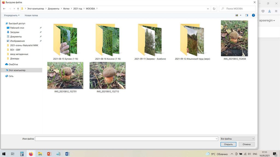280x157 pixels.
Task: Expand Имя файла dropdown arrow
Action: click(217, 139)
